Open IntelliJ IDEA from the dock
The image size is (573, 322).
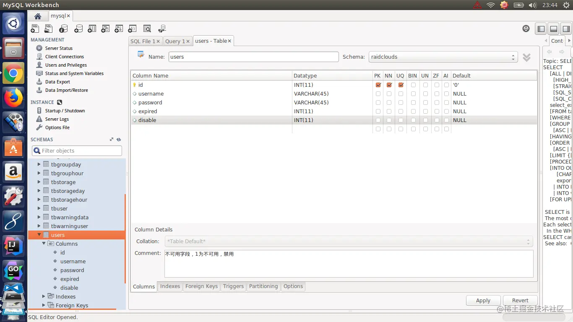13,246
